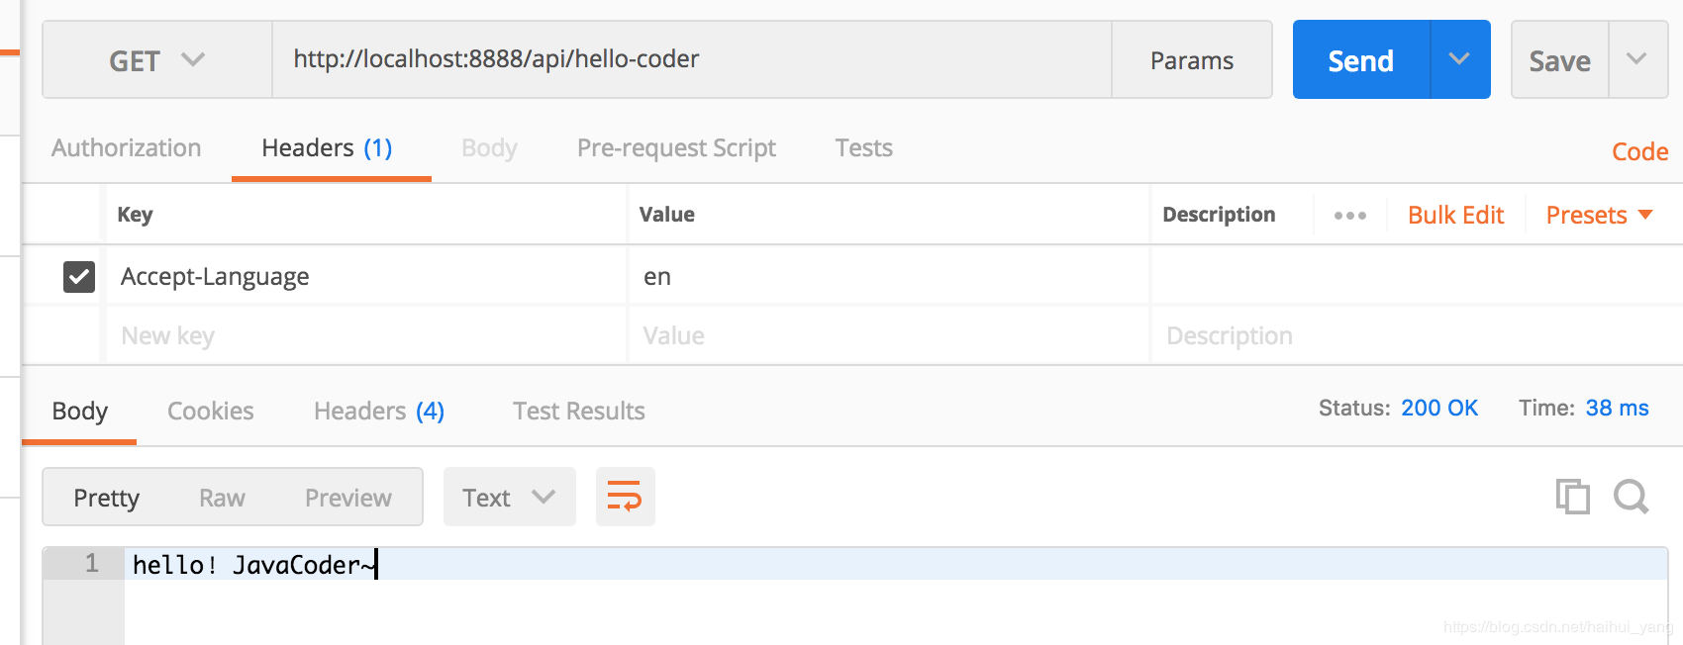Open the Pre-request Script tab
The height and width of the screenshot is (645, 1683).
(x=676, y=148)
